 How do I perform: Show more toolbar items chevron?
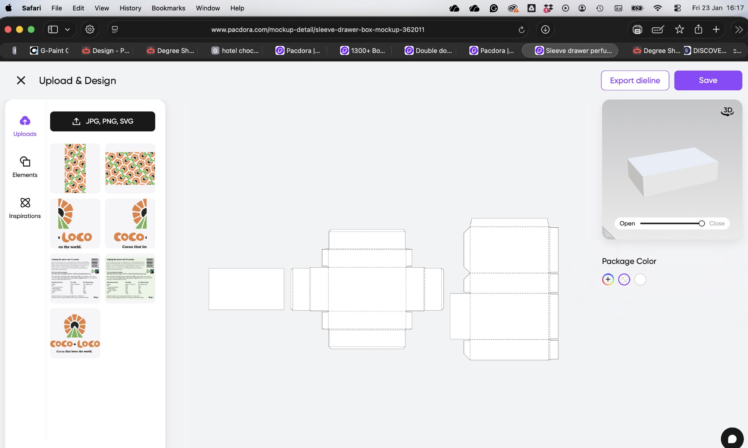[x=739, y=29]
